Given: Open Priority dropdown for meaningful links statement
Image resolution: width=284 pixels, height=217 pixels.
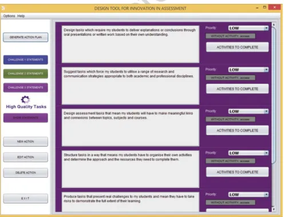Looking at the screenshot, I should point(249,111).
